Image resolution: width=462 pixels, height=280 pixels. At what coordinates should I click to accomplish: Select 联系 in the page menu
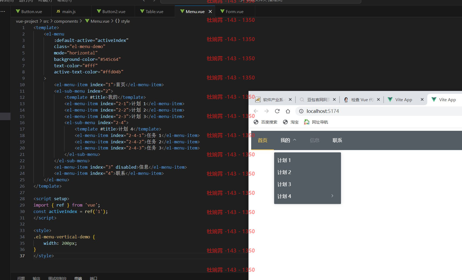pyautogui.click(x=337, y=140)
